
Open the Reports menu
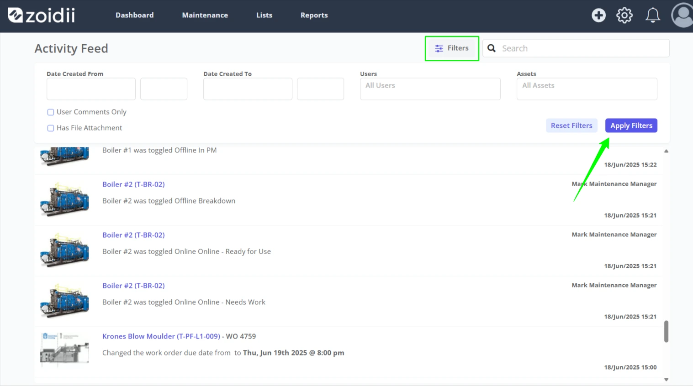pyautogui.click(x=314, y=15)
